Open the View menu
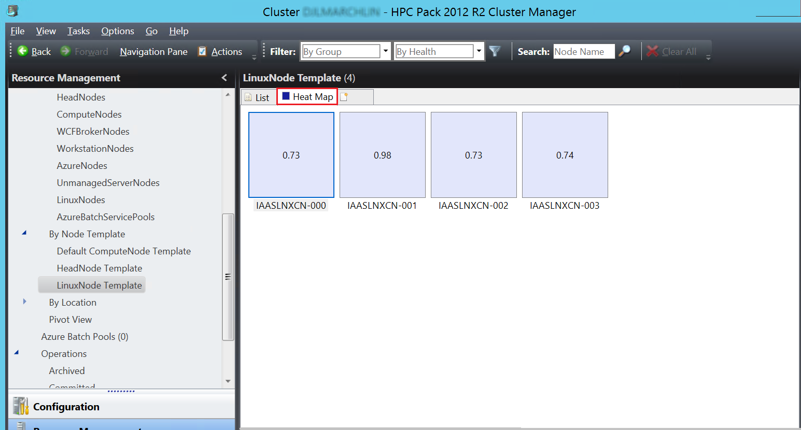801x430 pixels. [x=46, y=31]
